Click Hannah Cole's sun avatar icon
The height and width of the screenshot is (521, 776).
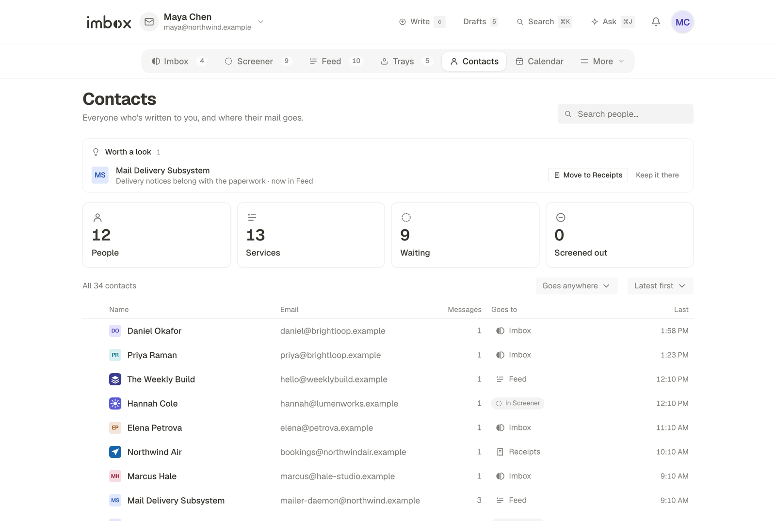pos(115,404)
